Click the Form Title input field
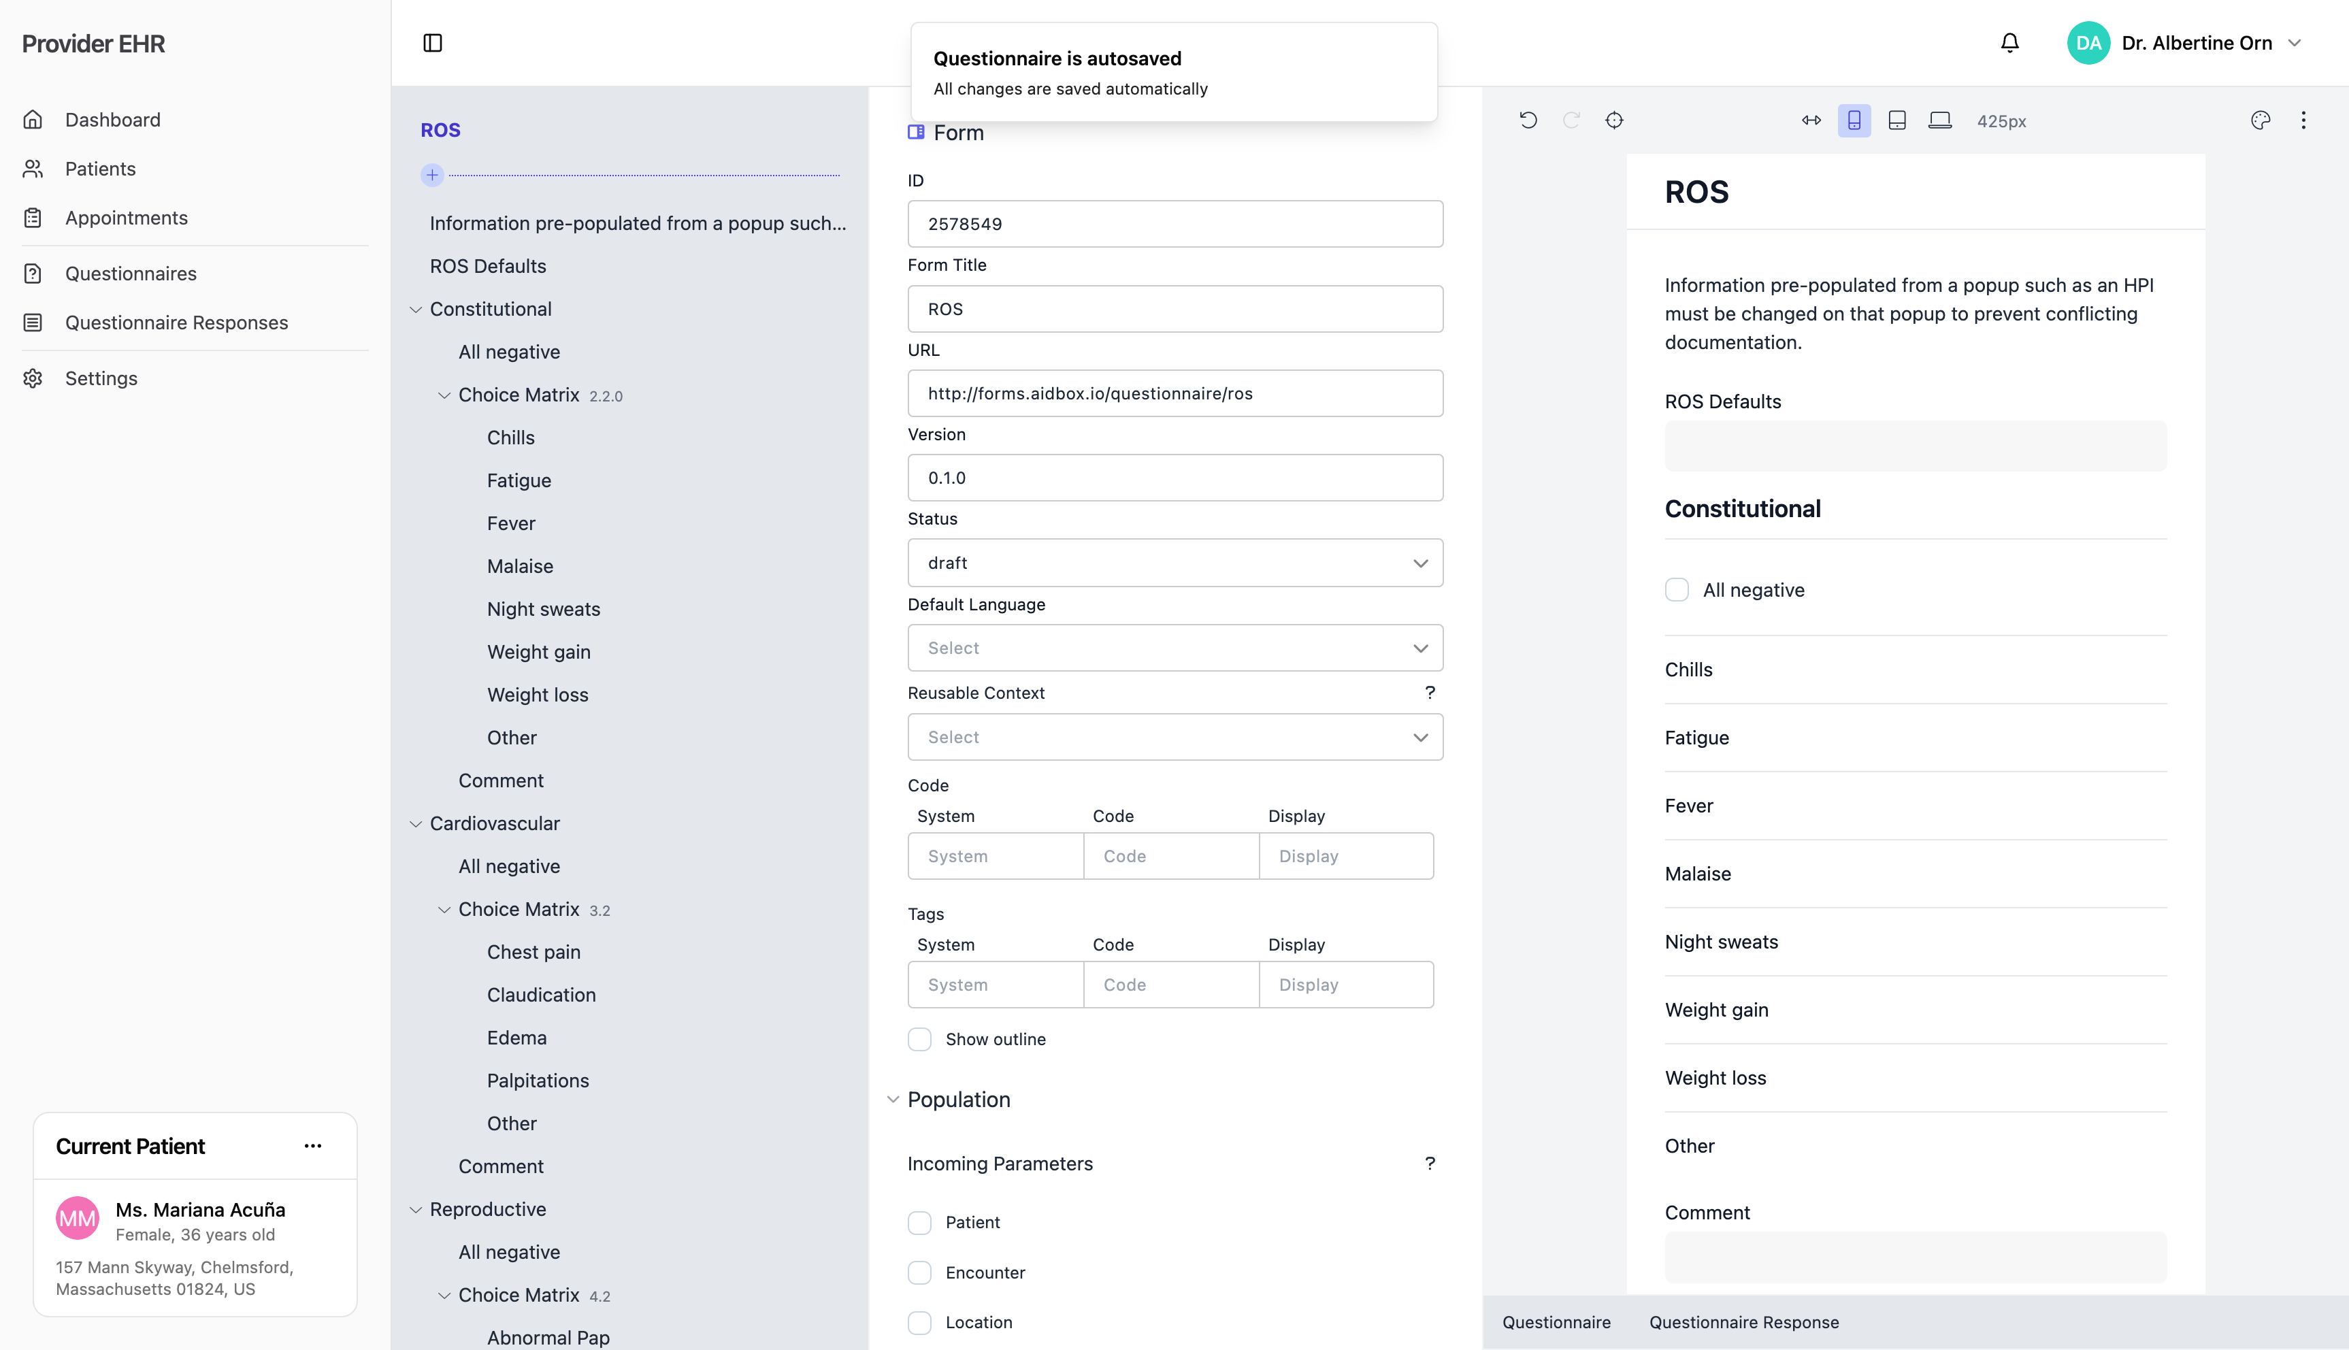The width and height of the screenshot is (2349, 1350). tap(1175, 309)
